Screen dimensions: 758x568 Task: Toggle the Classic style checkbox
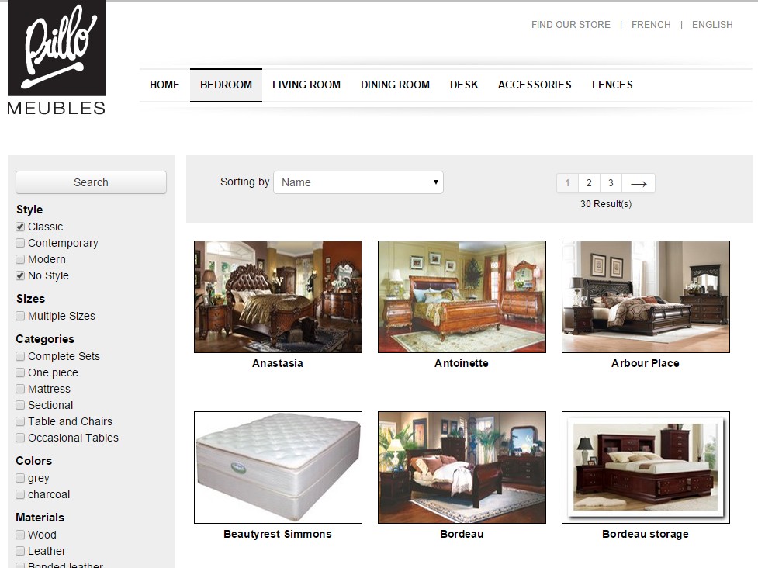[20, 227]
